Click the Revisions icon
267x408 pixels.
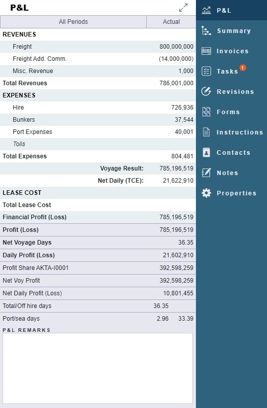[x=206, y=91]
